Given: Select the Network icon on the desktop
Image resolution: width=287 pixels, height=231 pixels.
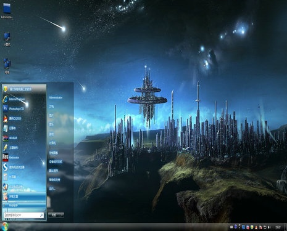Looking at the screenshot, I should 7,66.
